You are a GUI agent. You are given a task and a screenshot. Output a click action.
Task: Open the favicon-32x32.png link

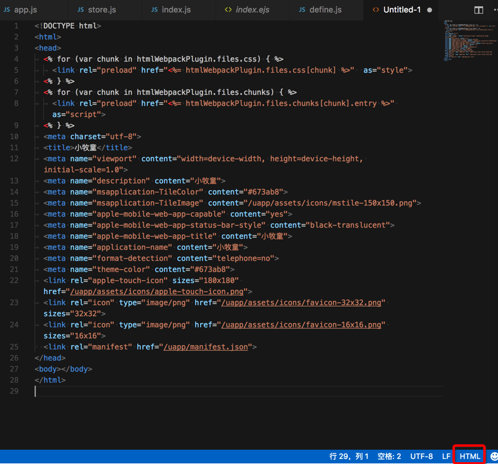pyautogui.click(x=301, y=303)
